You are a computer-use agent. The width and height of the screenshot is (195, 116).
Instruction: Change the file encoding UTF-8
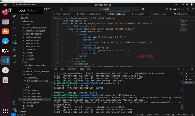click(x=157, y=115)
